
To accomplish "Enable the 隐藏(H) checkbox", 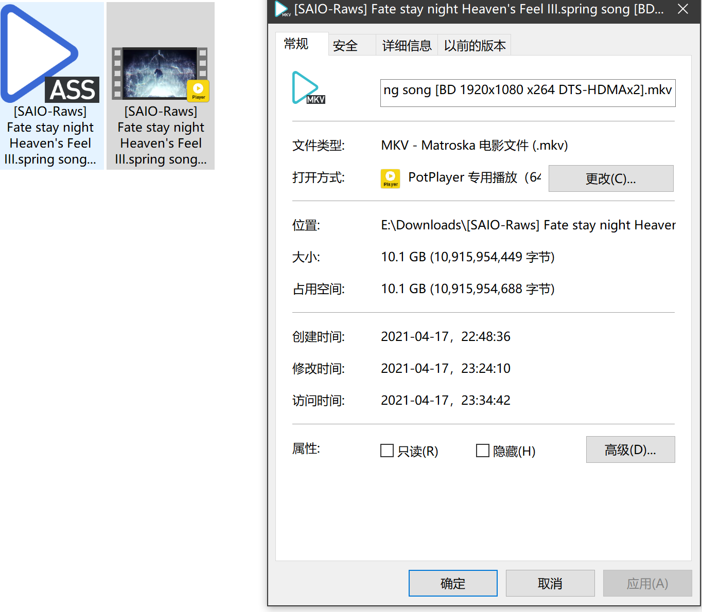I will 483,451.
